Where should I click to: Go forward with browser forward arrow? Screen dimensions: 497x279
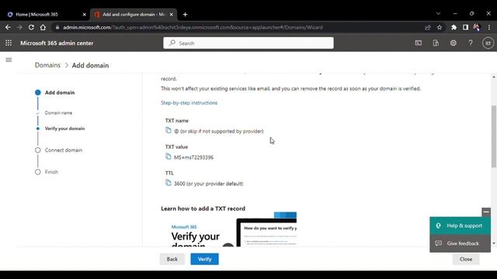[x=19, y=28]
